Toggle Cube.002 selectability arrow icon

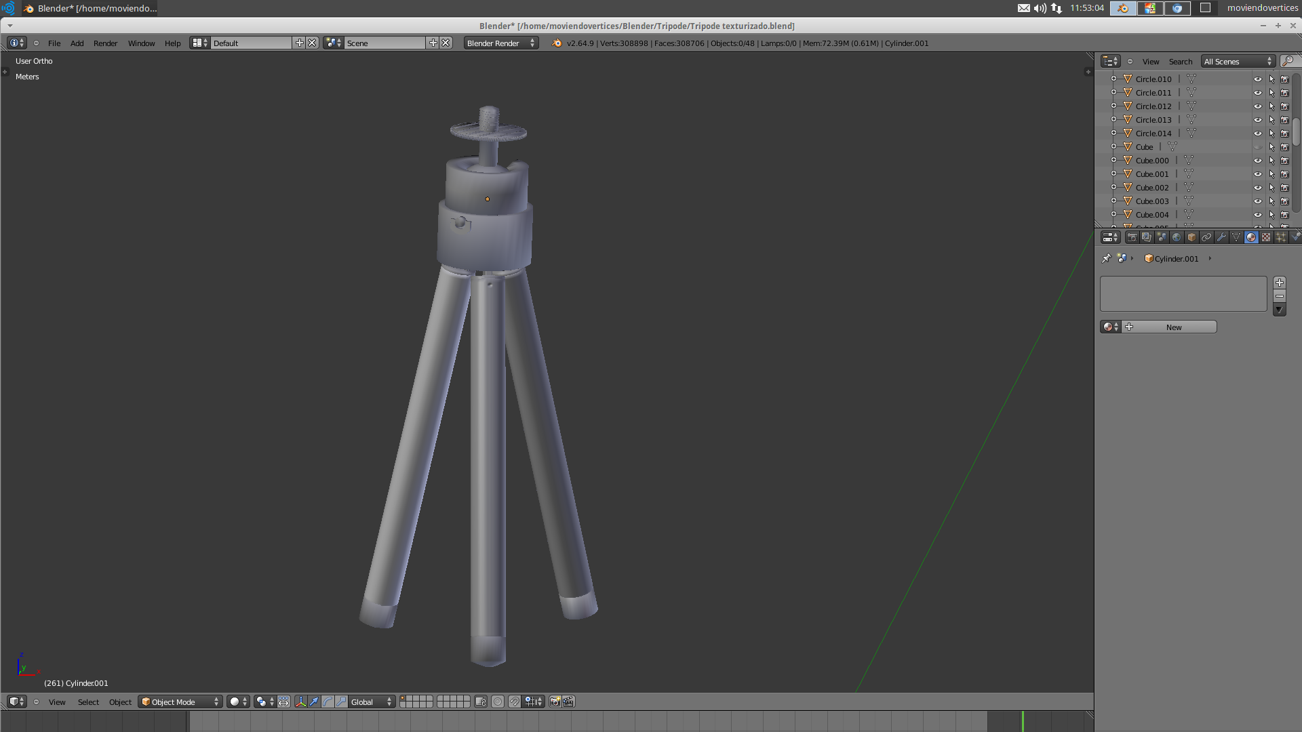click(1271, 188)
